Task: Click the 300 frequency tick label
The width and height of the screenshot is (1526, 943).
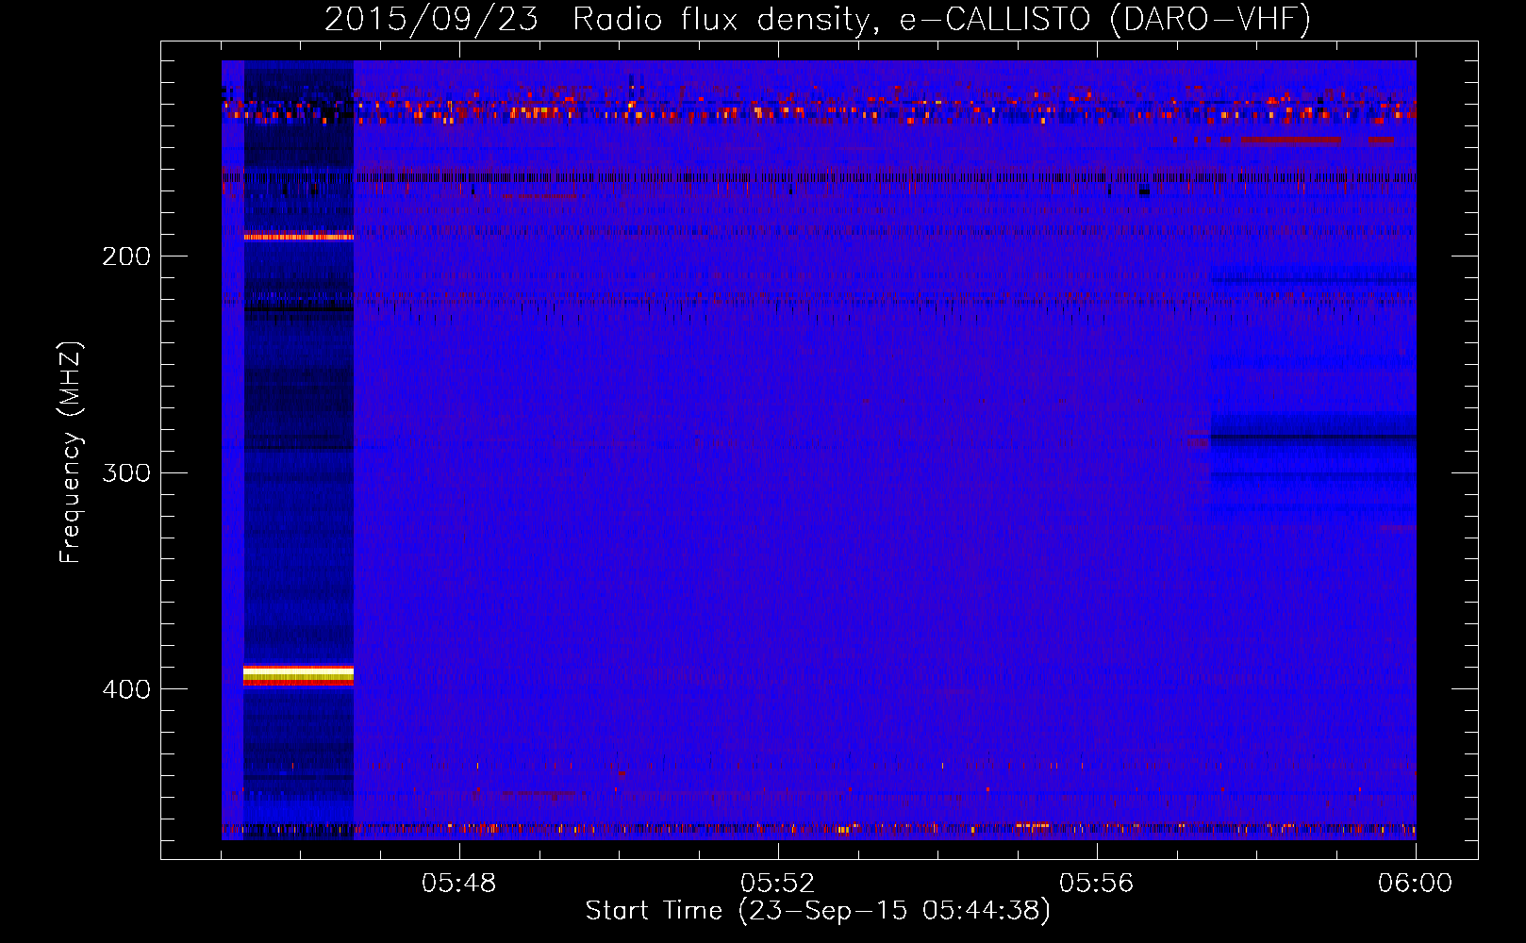Action: 126,472
